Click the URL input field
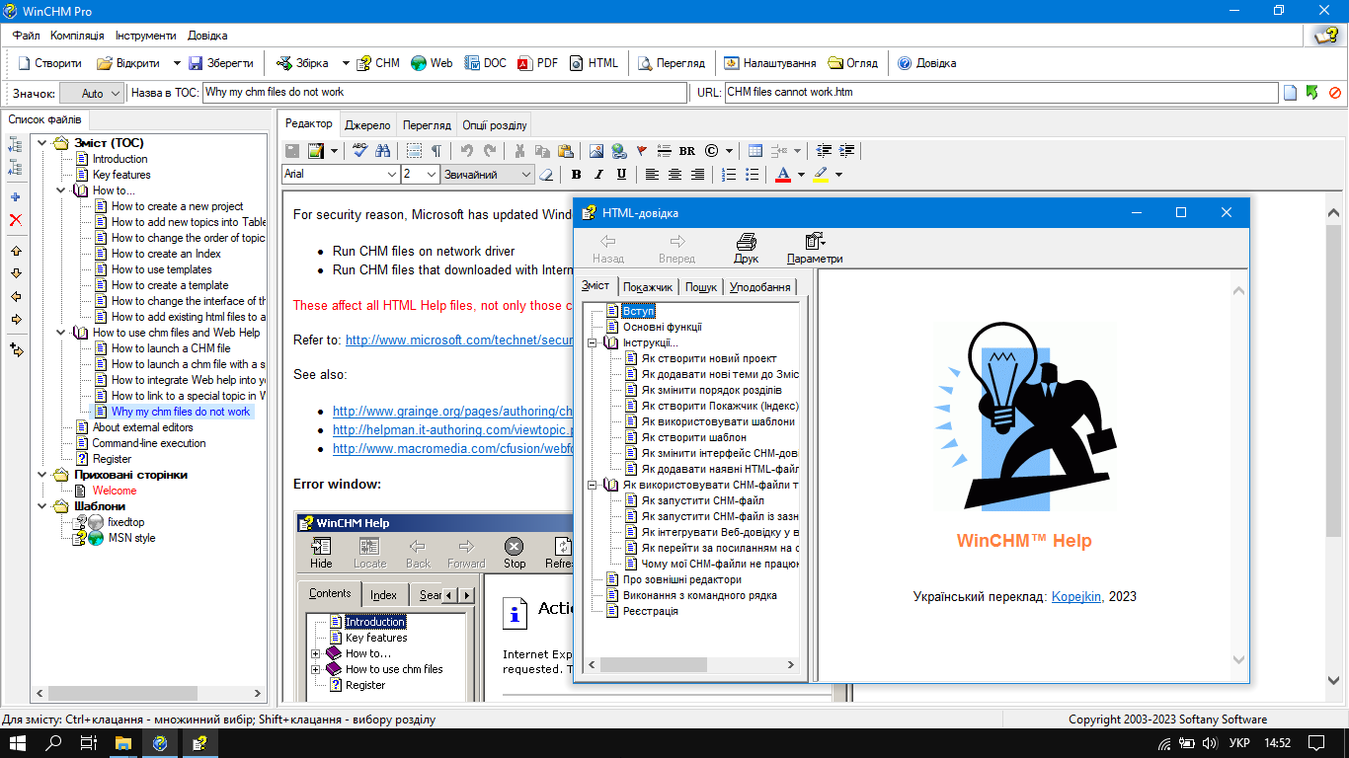Viewport: 1349px width, 758px height. pyautogui.click(x=1001, y=93)
